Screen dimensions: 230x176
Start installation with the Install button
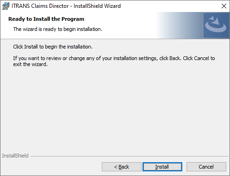click(162, 167)
